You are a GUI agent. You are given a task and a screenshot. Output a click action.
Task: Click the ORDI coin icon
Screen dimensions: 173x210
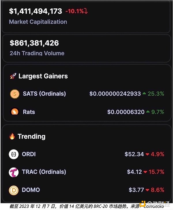point(14,154)
